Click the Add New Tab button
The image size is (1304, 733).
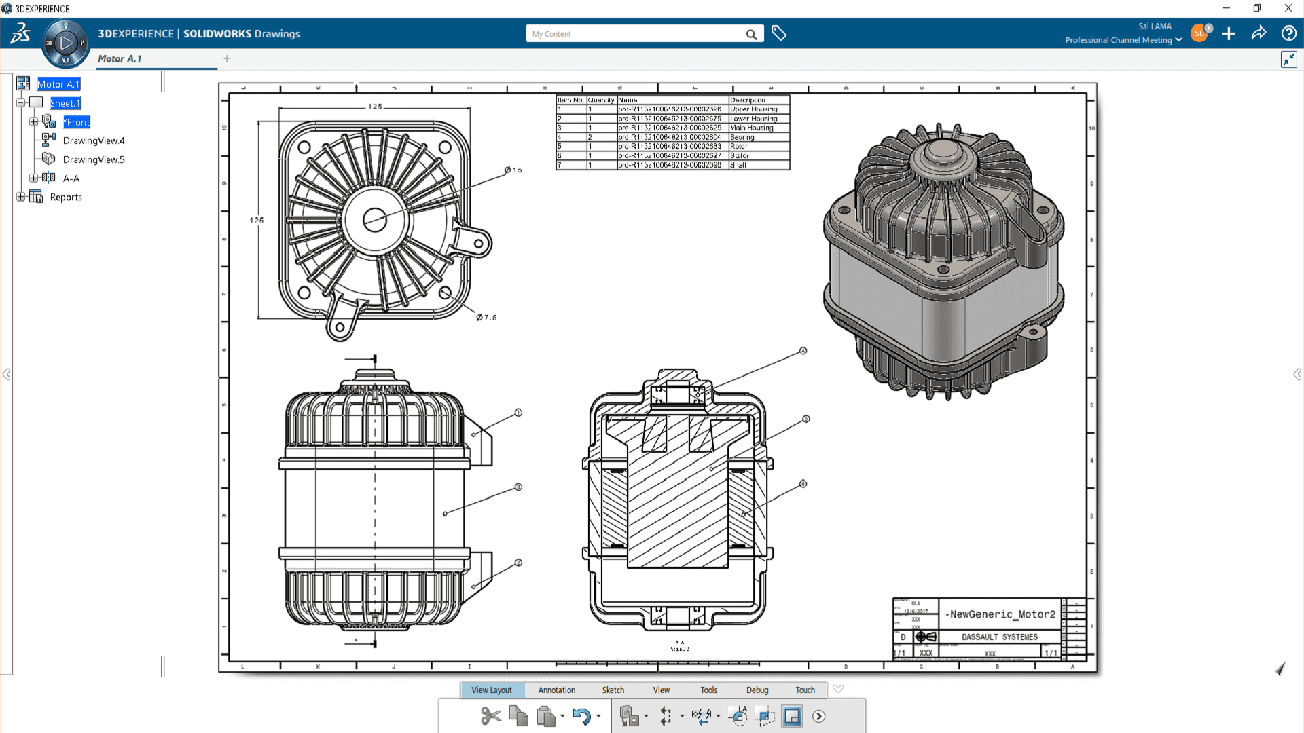[x=228, y=58]
